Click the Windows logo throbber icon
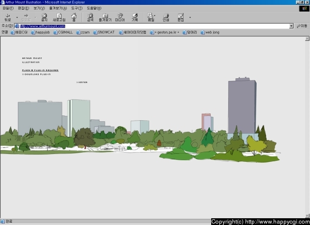This screenshot has width=310, height=225. [x=304, y=9]
